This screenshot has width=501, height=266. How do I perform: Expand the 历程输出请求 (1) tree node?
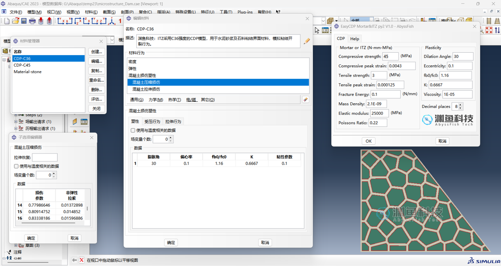(x=16, y=128)
